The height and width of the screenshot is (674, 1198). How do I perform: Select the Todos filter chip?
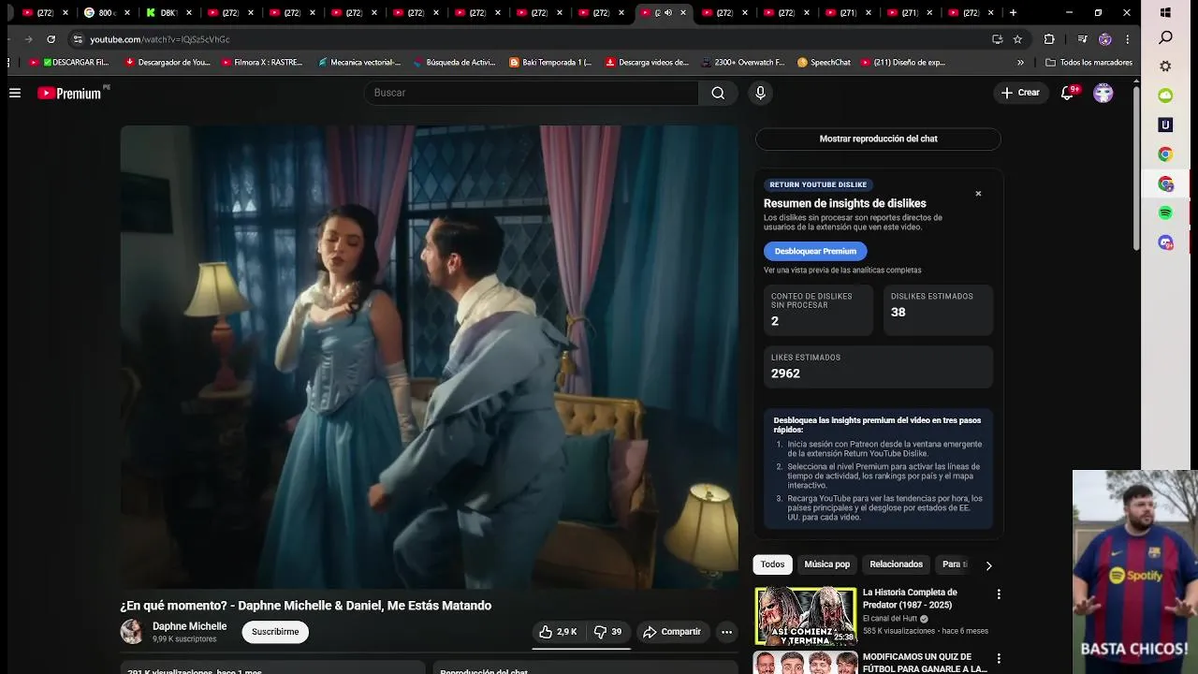click(772, 564)
